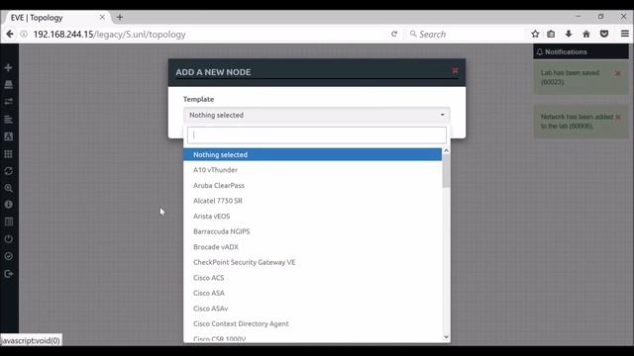Screen dimensions: 634x356
Task: Choose CheckPoint Security Gateway VE template
Action: (312, 262)
